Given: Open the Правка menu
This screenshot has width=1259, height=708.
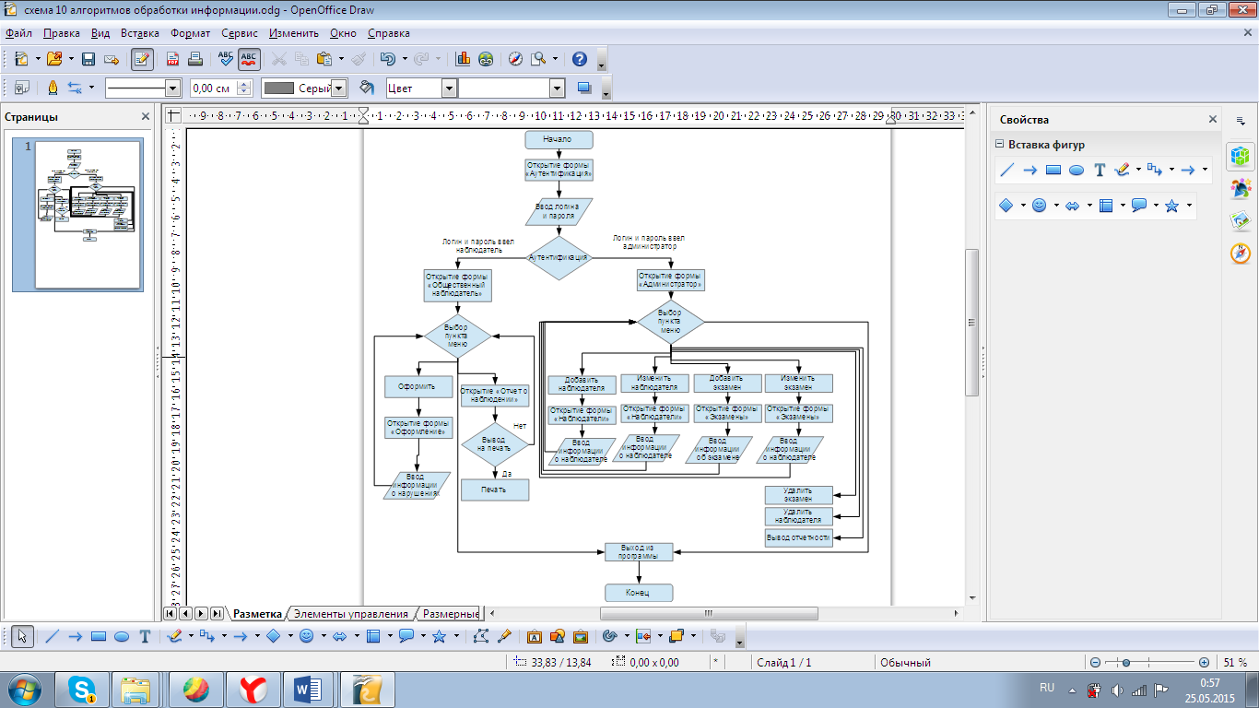Looking at the screenshot, I should click(62, 33).
